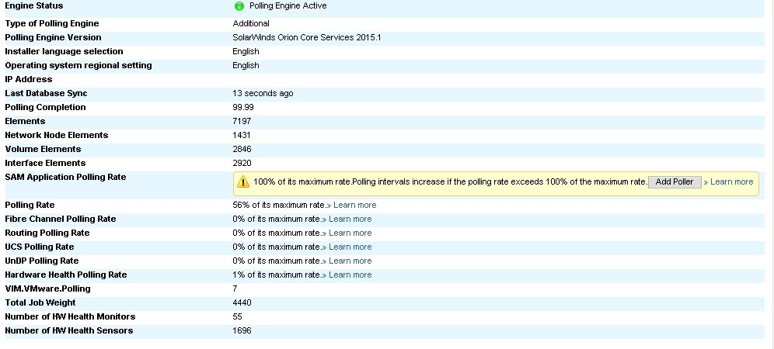The image size is (774, 349).
Task: Click 'Number of HW Health Sensors' label
Action: click(x=69, y=330)
